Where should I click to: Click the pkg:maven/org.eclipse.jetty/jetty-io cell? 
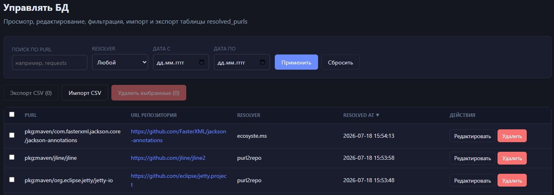point(68,180)
